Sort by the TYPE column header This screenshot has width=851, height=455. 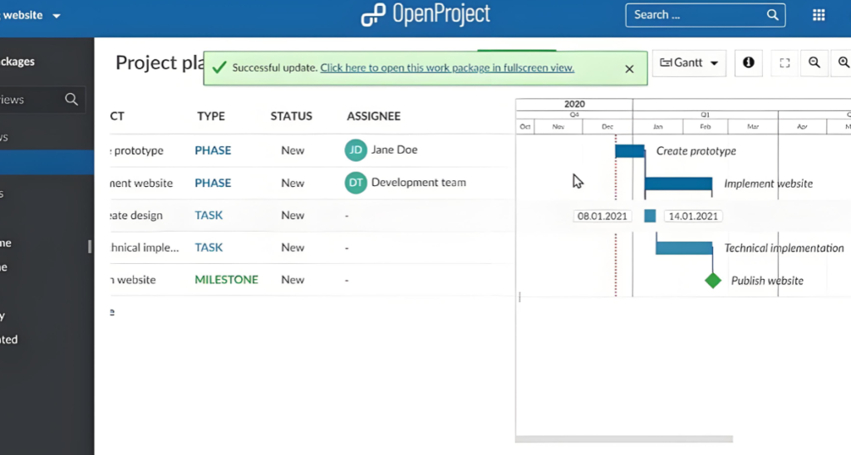click(211, 116)
